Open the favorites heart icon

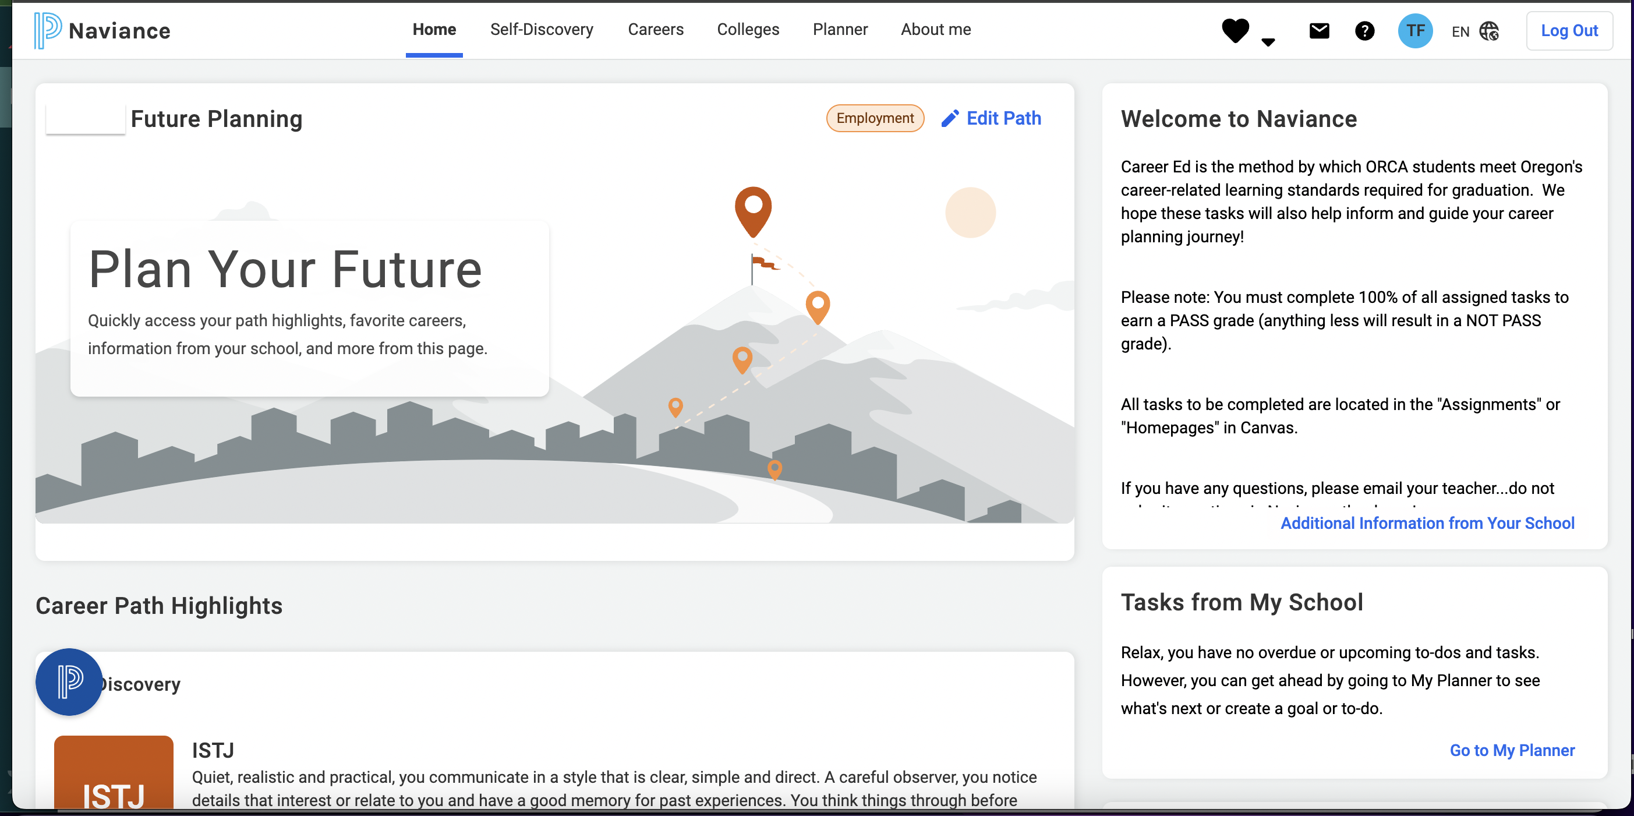1235,30
